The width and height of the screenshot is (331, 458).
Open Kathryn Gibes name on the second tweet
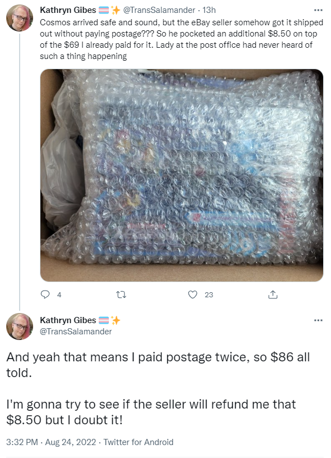[x=68, y=320]
